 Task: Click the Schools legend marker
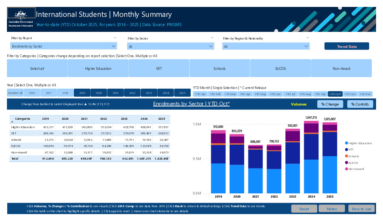tap(346, 156)
